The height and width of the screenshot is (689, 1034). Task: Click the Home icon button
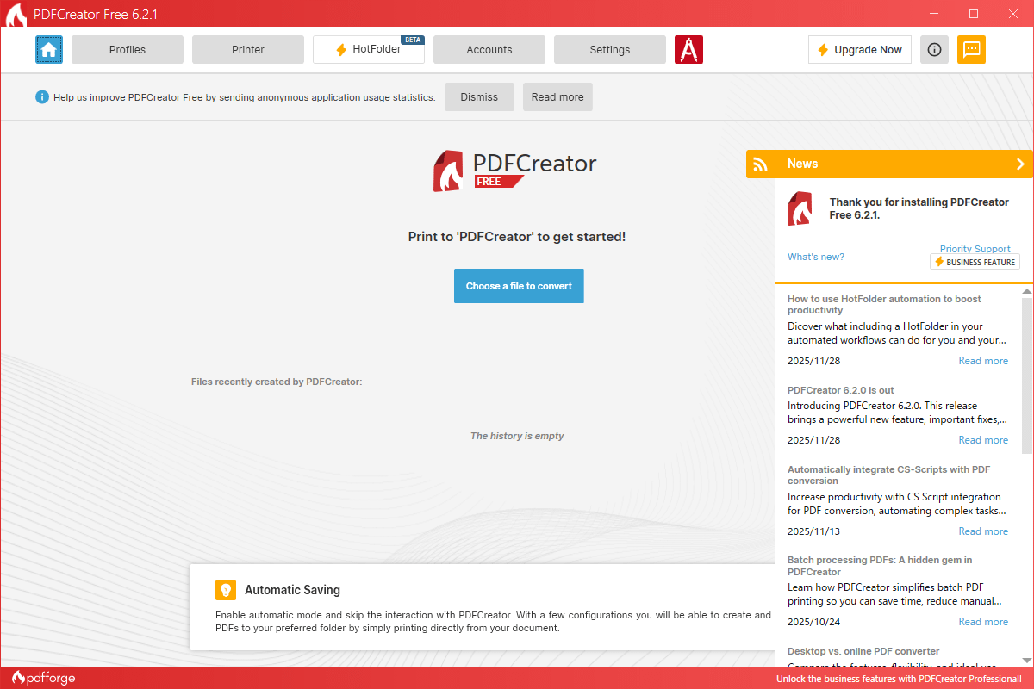49,50
